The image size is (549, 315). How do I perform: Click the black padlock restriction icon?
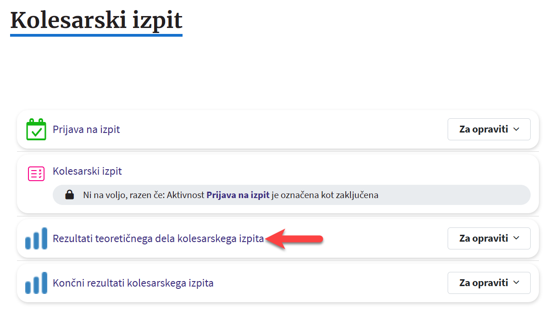coord(69,195)
